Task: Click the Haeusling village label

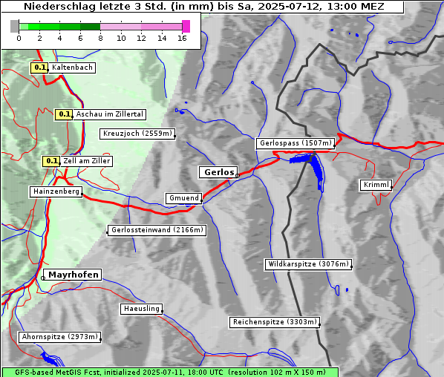Action: pos(142,309)
